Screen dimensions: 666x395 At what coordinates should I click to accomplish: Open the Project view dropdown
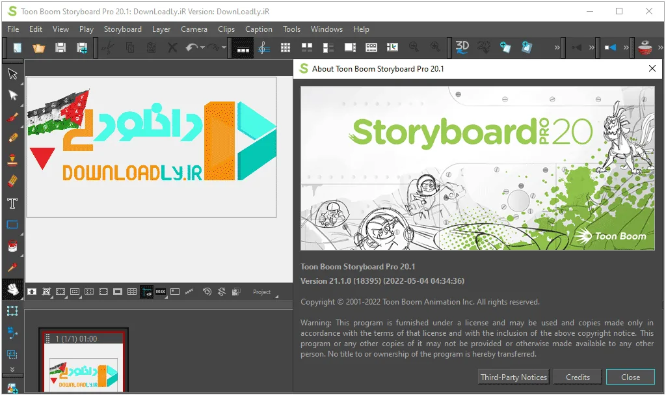(265, 292)
